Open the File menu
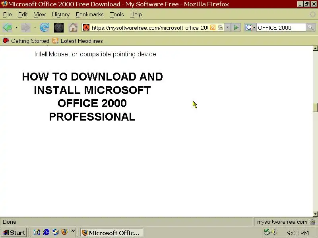This screenshot has height=238, width=318. [8, 15]
